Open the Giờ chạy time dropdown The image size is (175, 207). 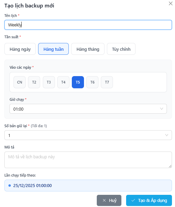(88, 109)
